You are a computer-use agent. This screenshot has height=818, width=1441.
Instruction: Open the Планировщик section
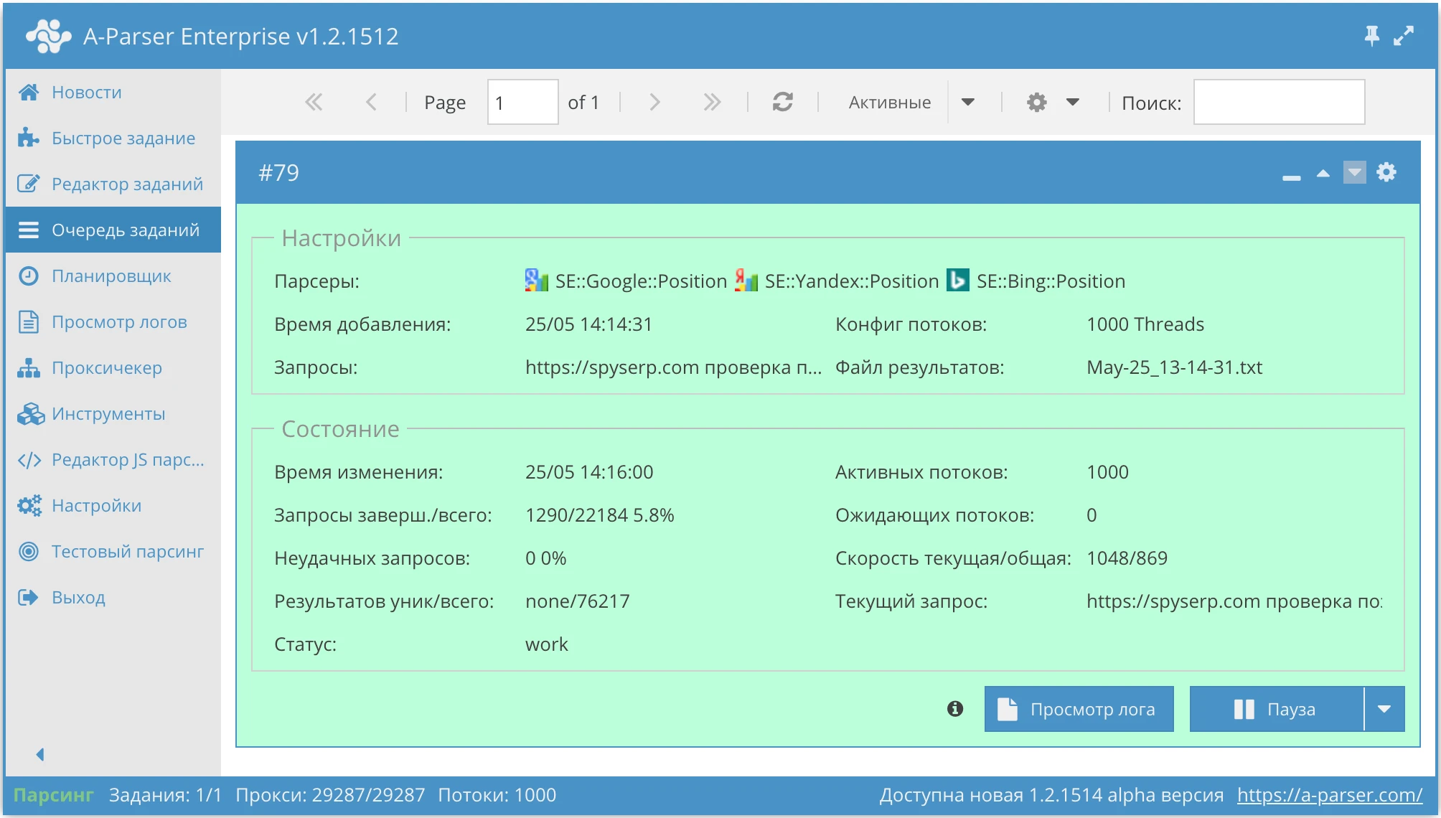click(111, 276)
